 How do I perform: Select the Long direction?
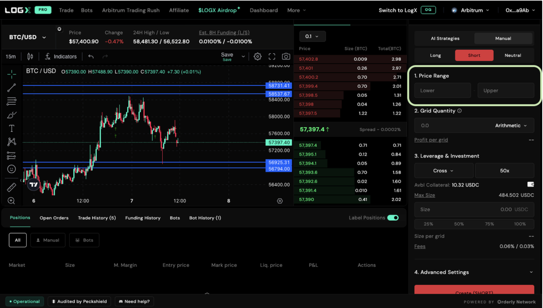pyautogui.click(x=435, y=55)
